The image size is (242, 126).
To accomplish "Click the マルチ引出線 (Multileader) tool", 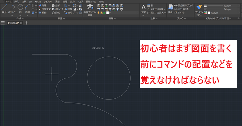I will coord(155,9).
